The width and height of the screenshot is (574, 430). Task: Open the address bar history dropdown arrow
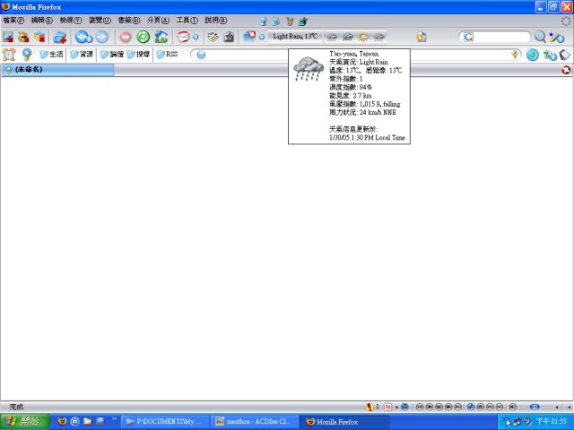(x=515, y=55)
